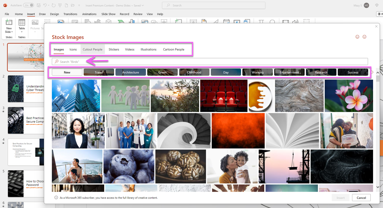
Task: Cancel the Stock Images dialog
Action: (x=361, y=198)
